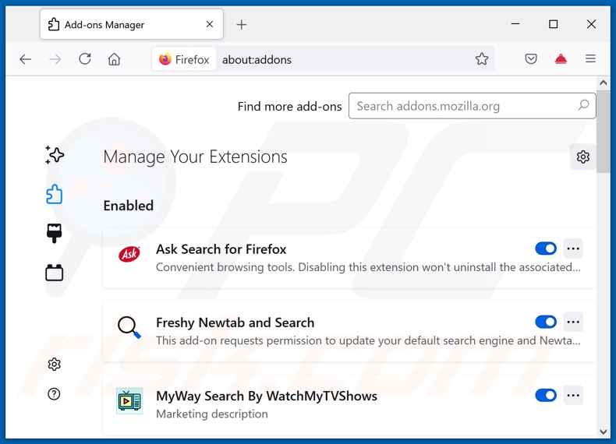
Task: Reload the current page
Action: click(x=85, y=59)
